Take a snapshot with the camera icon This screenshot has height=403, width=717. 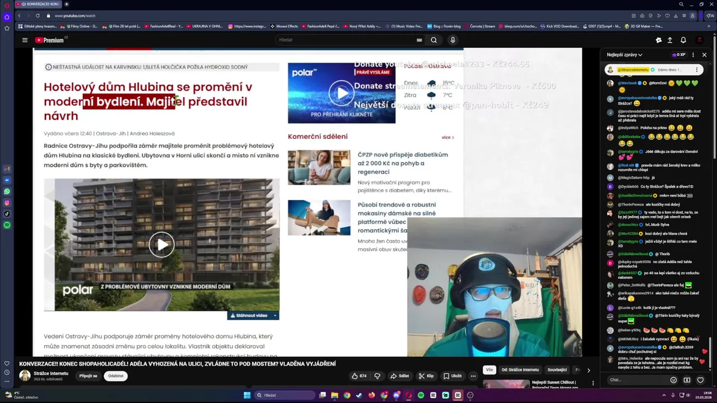pos(642,16)
